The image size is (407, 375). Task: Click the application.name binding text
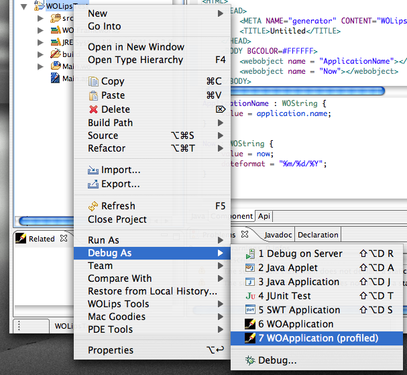292,113
